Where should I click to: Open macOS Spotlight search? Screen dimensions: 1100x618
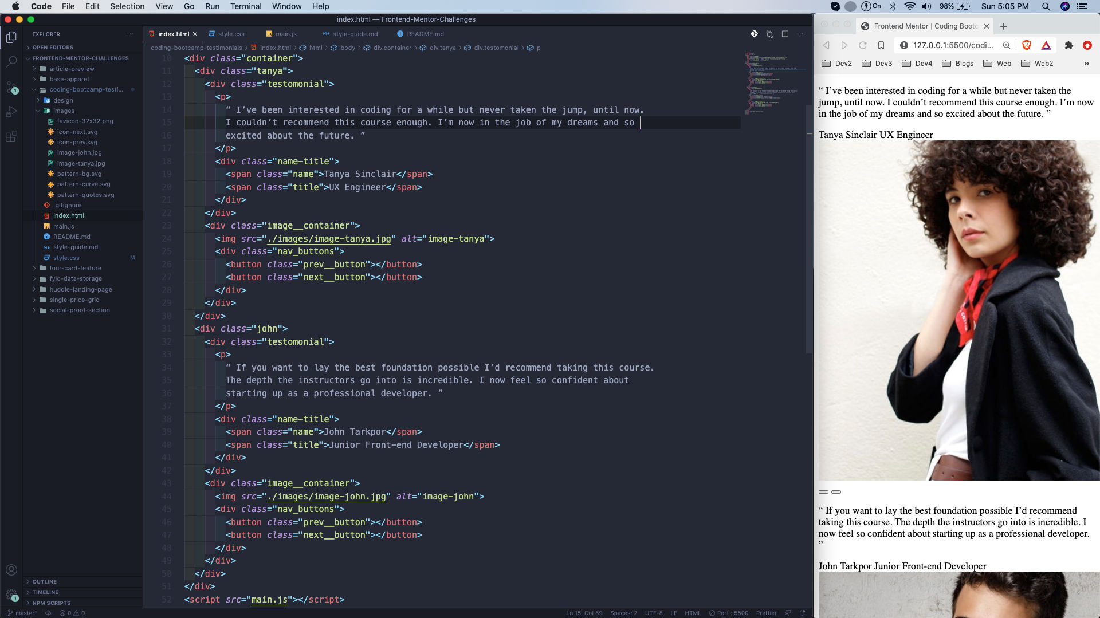[x=1046, y=6]
